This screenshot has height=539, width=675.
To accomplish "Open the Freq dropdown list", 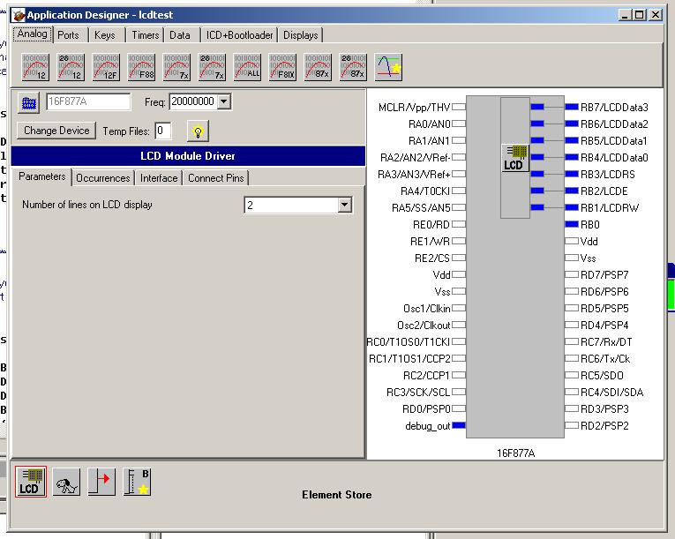I will tap(223, 102).
